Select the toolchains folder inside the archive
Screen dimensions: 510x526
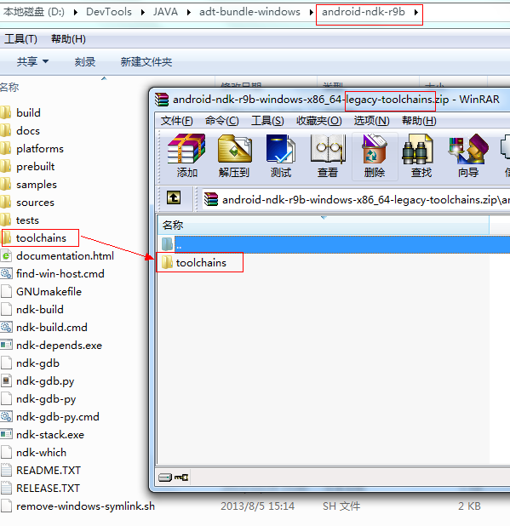[x=201, y=263]
